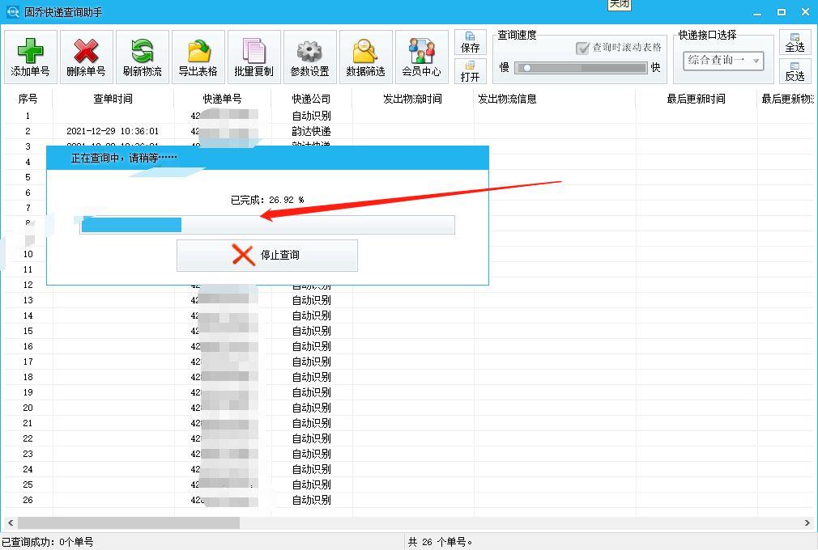Click the 数据筛选 data filter icon
This screenshot has height=550, width=818.
(365, 56)
